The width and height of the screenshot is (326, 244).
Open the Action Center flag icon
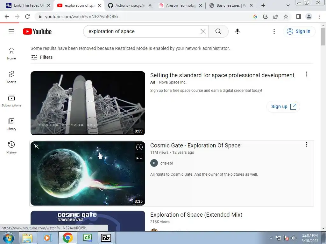pyautogui.click(x=286, y=238)
